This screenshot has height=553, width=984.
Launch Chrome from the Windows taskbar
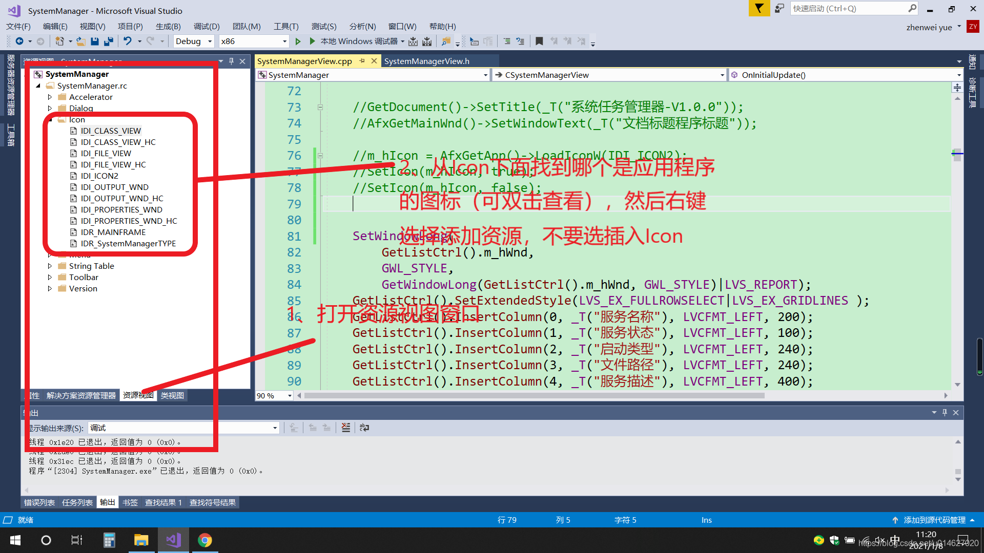click(x=205, y=540)
